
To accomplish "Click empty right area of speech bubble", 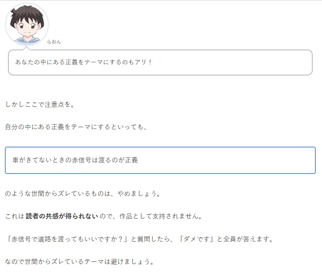I will pos(232,62).
